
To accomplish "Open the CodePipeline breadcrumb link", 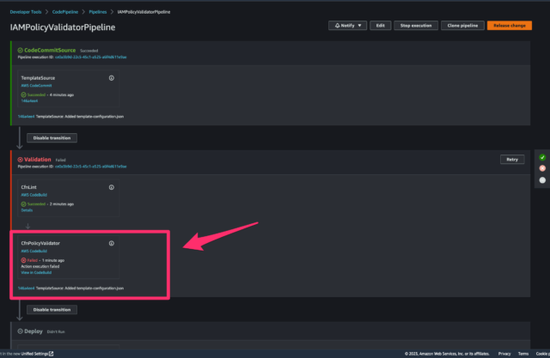I will point(65,12).
